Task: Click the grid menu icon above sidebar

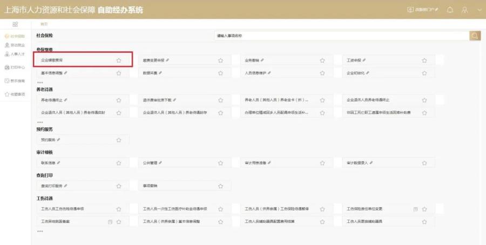Action: pos(15,24)
